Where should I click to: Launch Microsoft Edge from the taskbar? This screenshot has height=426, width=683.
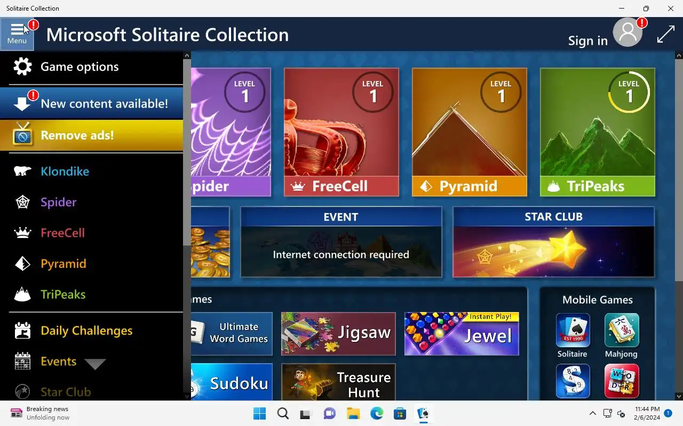pos(377,414)
